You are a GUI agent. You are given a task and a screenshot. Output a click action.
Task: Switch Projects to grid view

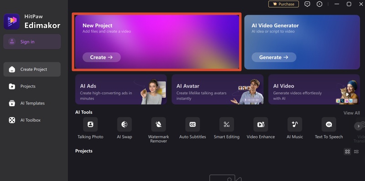coord(348,151)
